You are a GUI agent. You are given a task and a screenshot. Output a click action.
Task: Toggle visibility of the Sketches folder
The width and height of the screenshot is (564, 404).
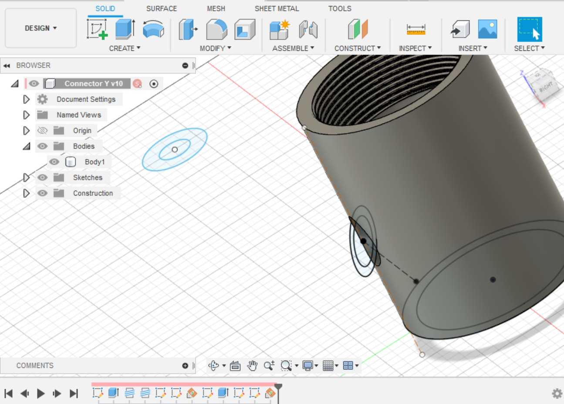[x=42, y=177]
